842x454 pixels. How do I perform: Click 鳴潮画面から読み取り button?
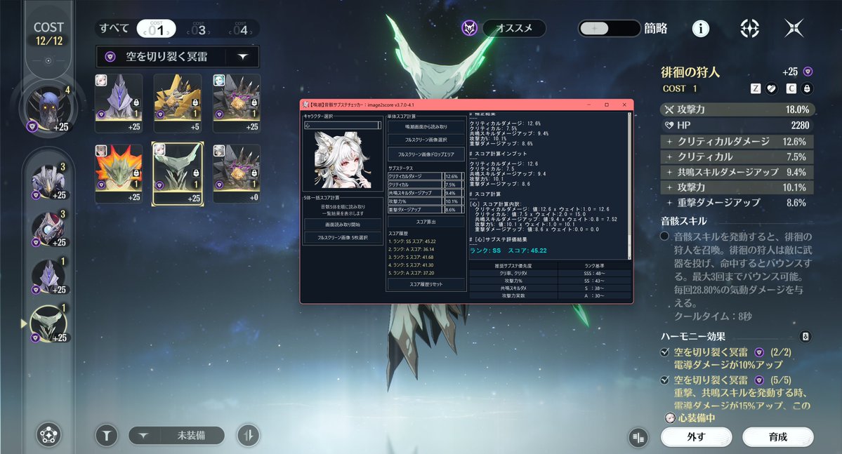tap(426, 126)
